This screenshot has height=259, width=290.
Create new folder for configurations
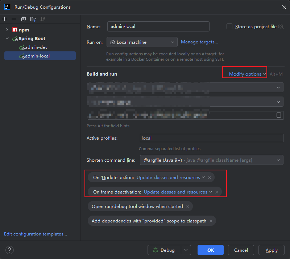[x=33, y=19]
